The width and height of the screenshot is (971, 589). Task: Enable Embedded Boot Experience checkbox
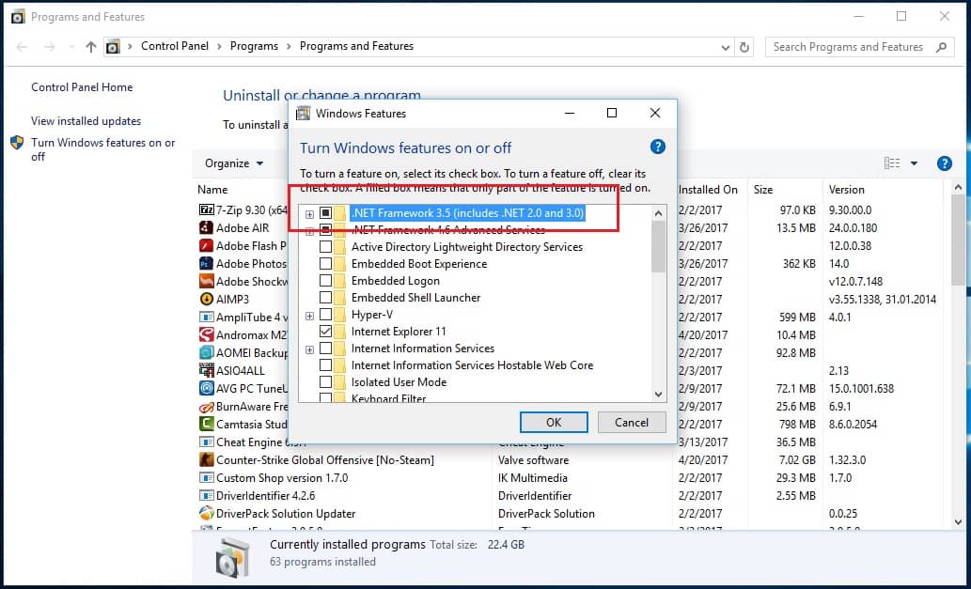point(325,264)
